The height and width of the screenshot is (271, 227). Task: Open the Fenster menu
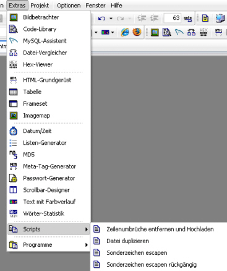(x=95, y=6)
